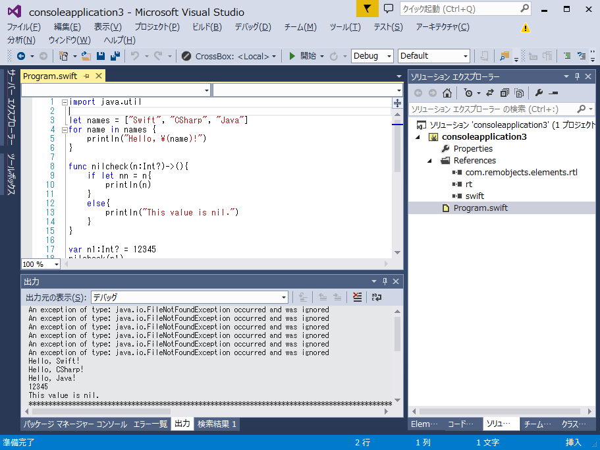Open the Debug configuration dropdown

click(372, 56)
